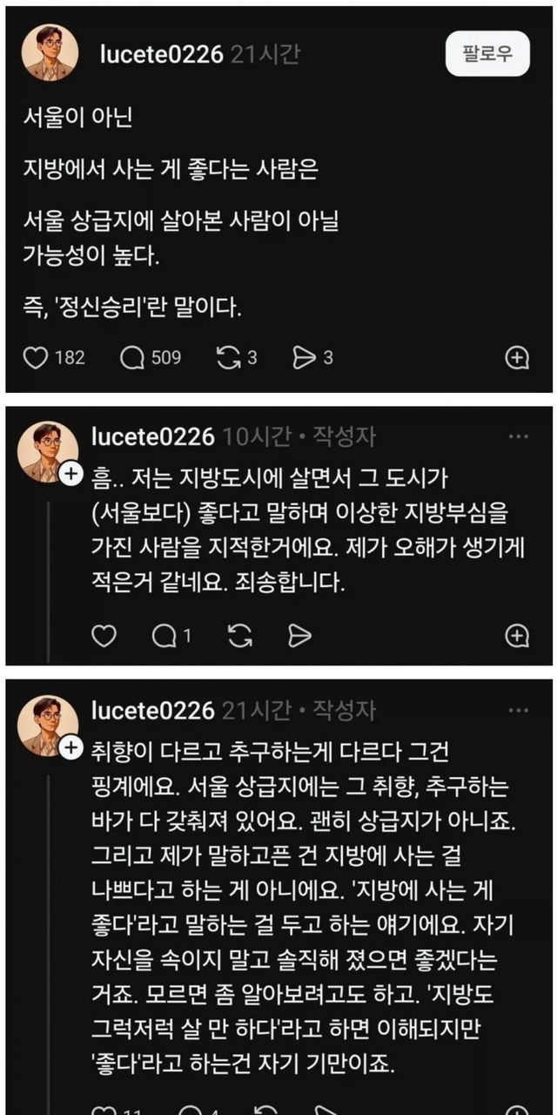Share the main post via send icon
Screen dimensions: 557x1115
303,357
